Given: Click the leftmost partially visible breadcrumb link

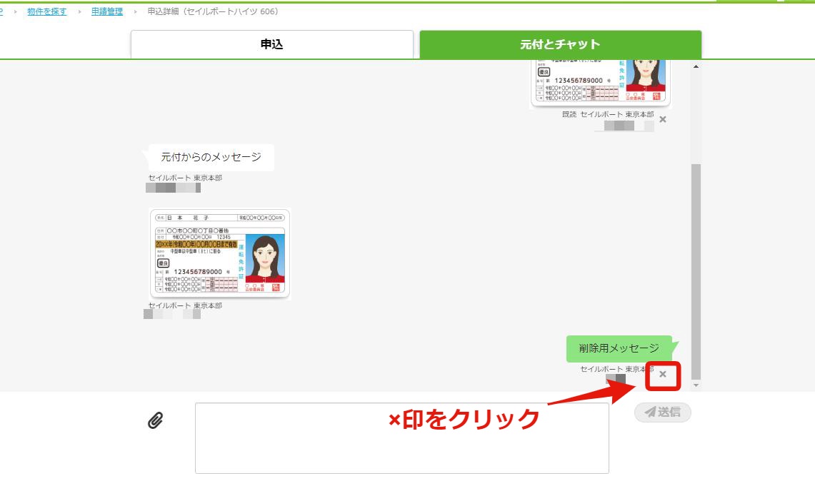Looking at the screenshot, I should point(1,11).
